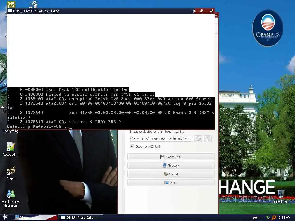Screen dimensions: 295x221
Task: Uncheck Boot from CD ROM checkbox
Action: click(x=132, y=146)
